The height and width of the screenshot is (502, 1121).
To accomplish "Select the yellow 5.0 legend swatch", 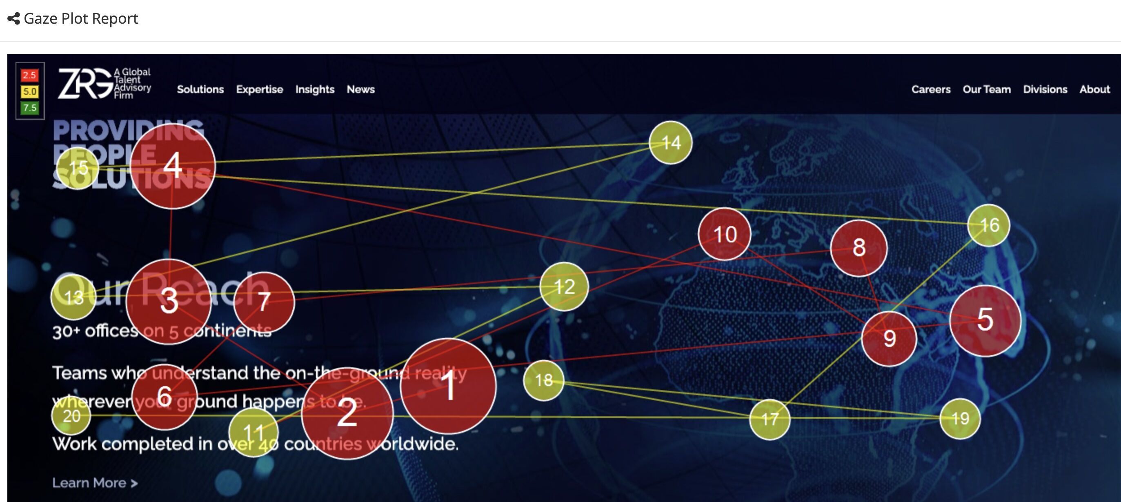I will click(x=29, y=91).
